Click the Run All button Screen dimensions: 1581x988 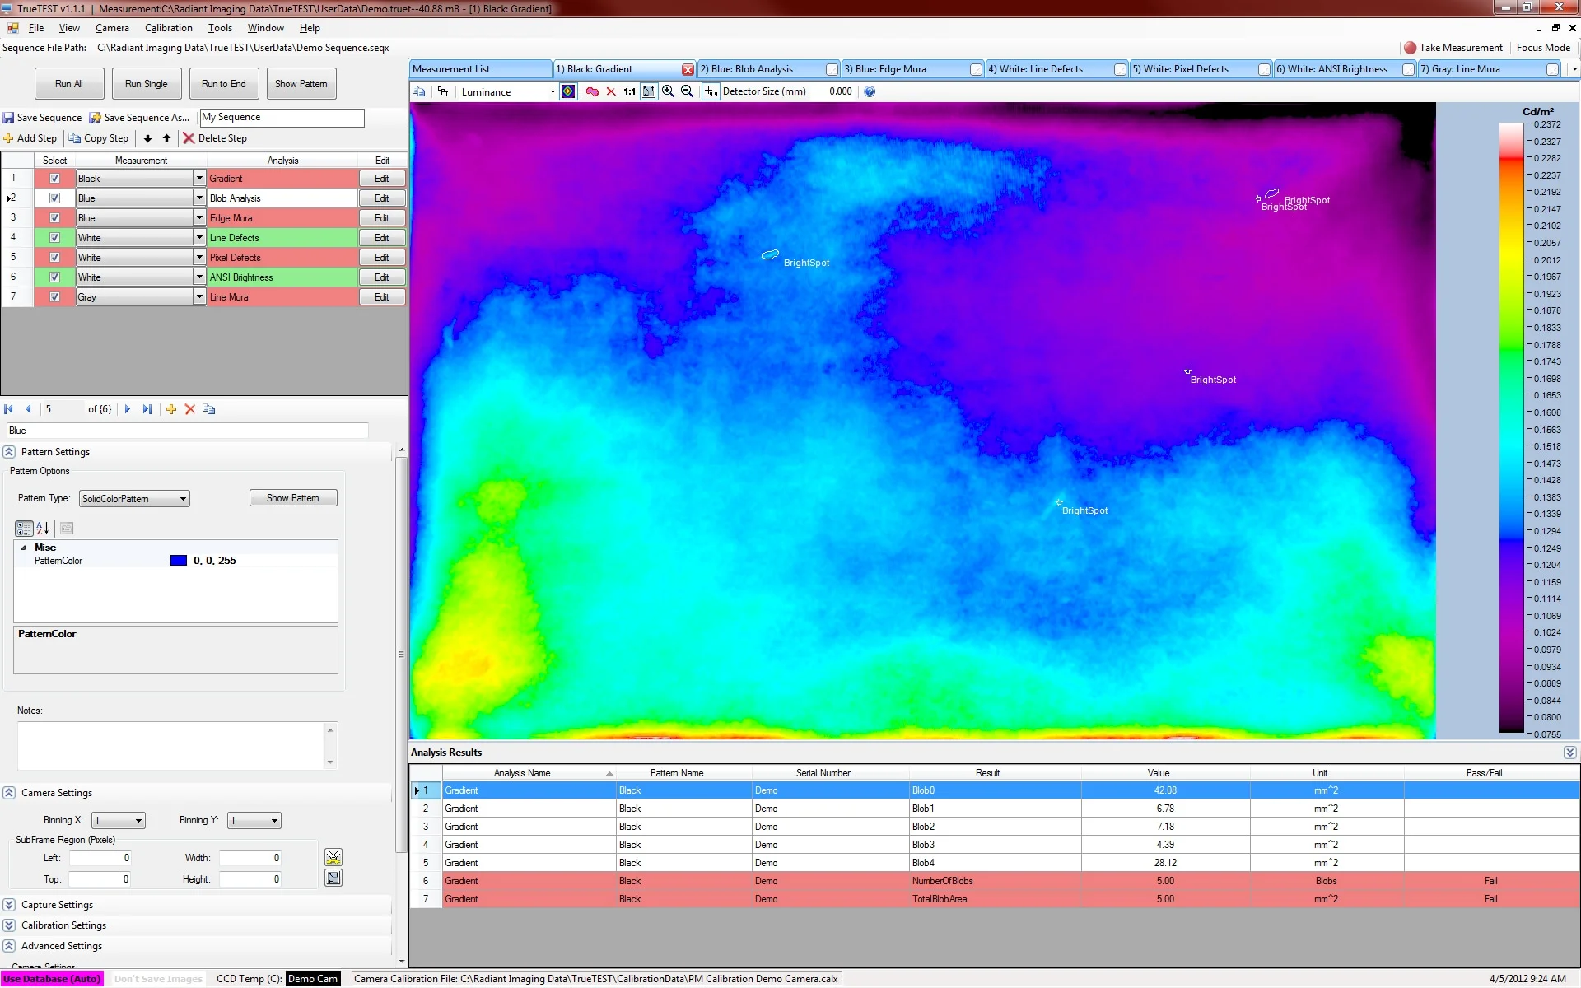[69, 83]
